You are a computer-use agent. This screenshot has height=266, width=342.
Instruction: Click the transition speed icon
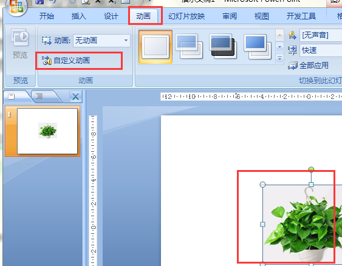[292, 50]
